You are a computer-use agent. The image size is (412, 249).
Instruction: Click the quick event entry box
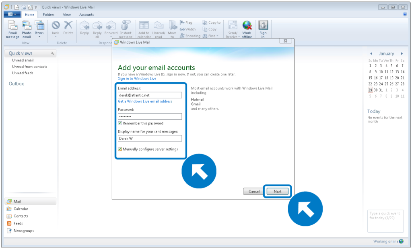pos(385,220)
